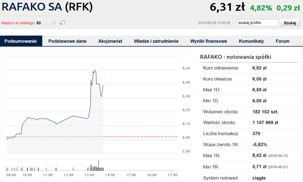Select 'RAFAKO - notowania spółki' heading
303x182 pixels.
(235, 57)
